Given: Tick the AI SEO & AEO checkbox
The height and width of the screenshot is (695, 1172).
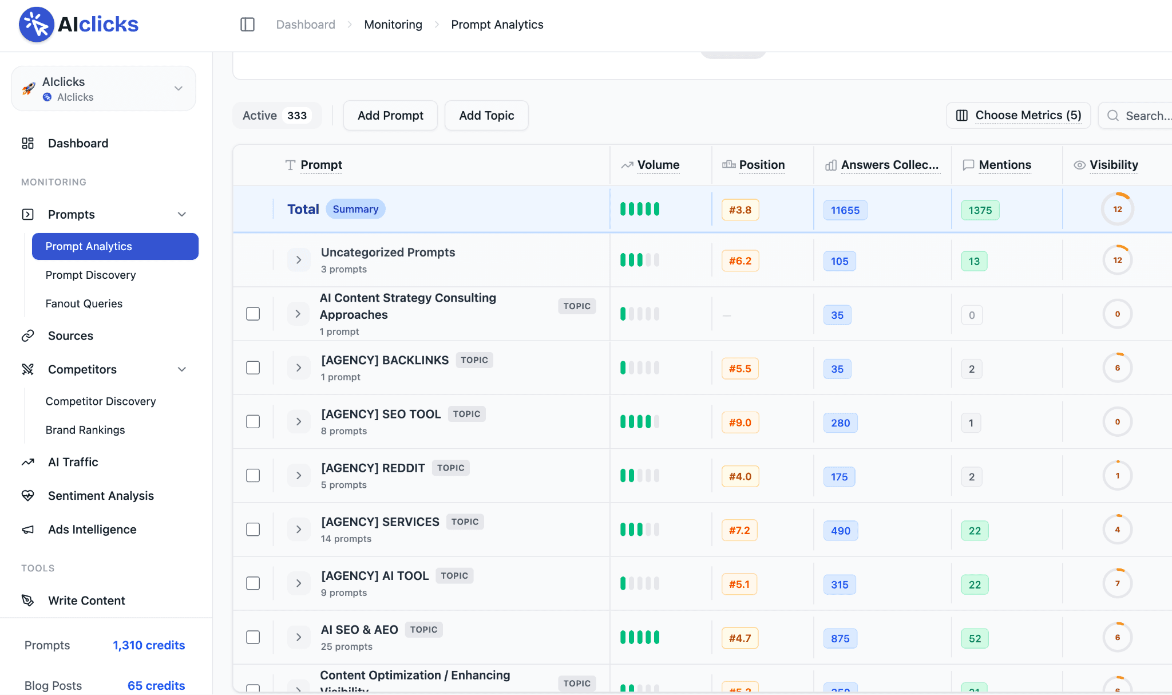Looking at the screenshot, I should tap(253, 637).
